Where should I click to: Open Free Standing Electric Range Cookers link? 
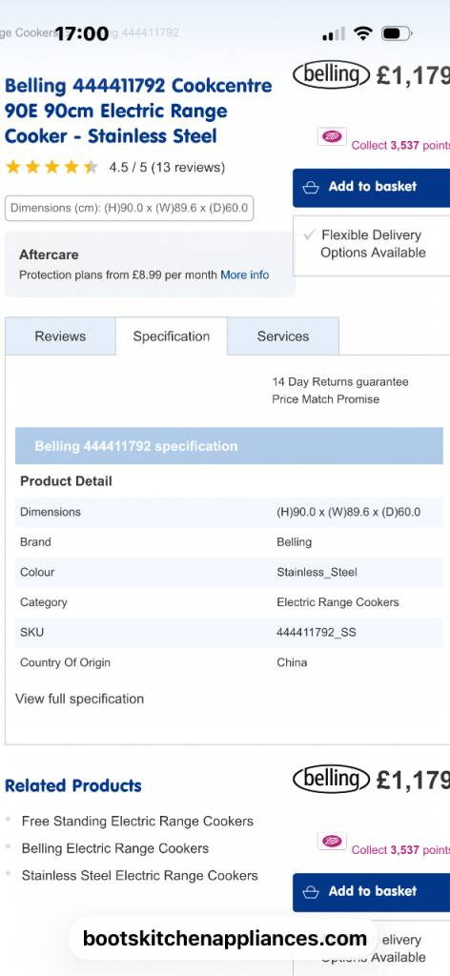point(137,821)
